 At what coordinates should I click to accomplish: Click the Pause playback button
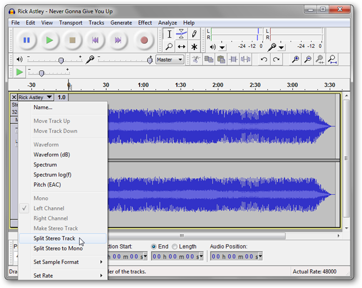tap(26, 40)
